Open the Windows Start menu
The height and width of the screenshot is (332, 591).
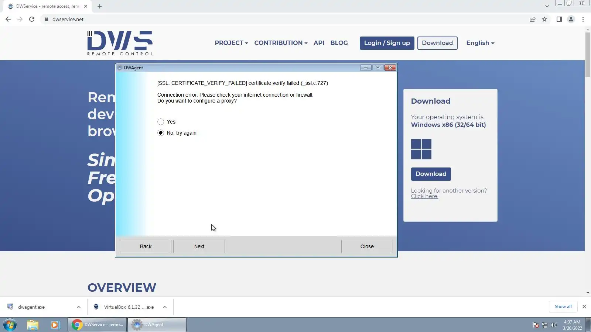click(x=10, y=325)
